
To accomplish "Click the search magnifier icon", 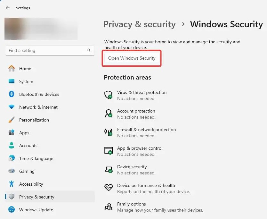I will coord(89,50).
